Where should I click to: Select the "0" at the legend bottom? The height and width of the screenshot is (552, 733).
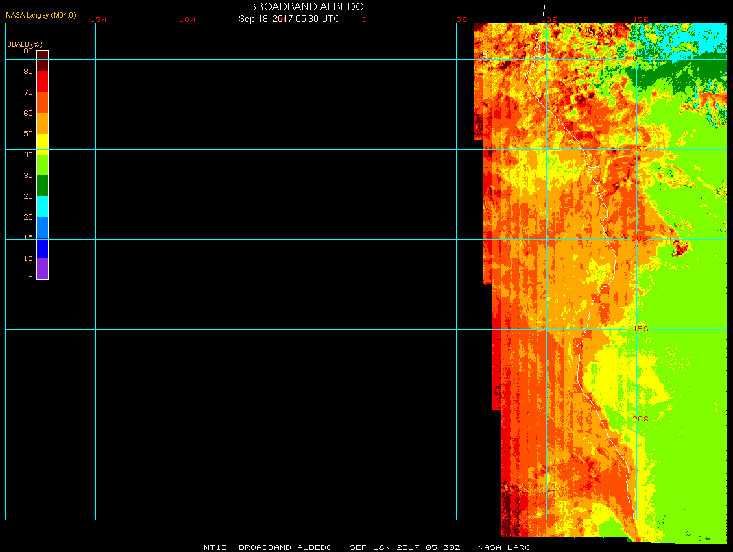pos(30,279)
